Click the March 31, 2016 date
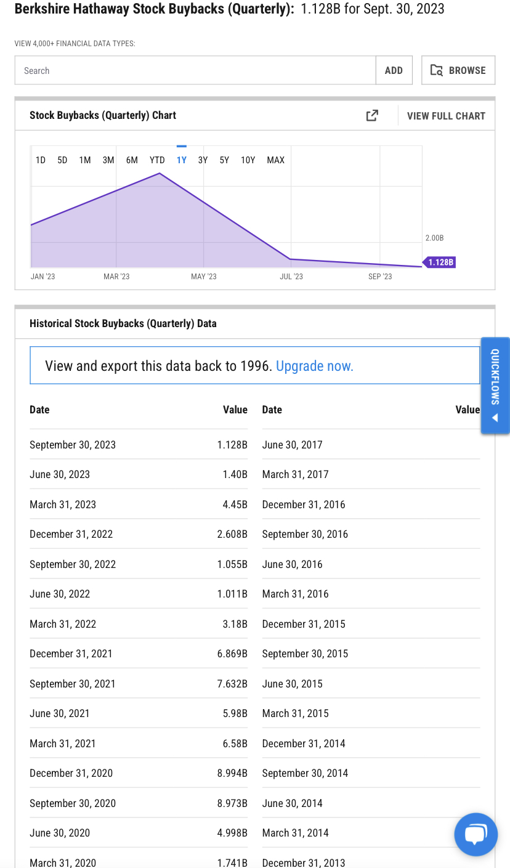Image resolution: width=510 pixels, height=868 pixels. point(295,594)
